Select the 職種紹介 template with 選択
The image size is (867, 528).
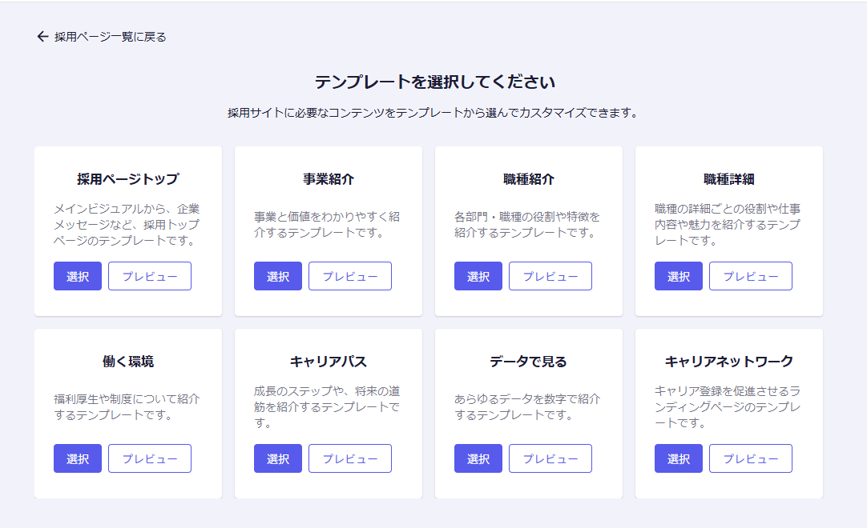pyautogui.click(x=478, y=276)
